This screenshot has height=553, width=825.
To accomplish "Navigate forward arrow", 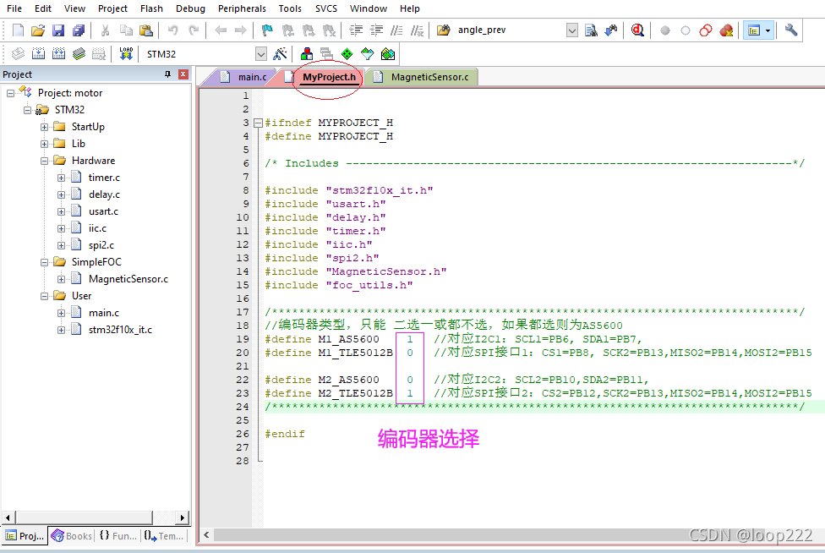I will click(240, 30).
